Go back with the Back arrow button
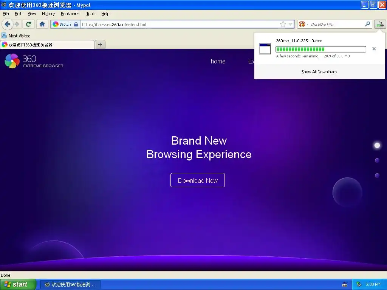The width and height of the screenshot is (387, 290). [7, 24]
